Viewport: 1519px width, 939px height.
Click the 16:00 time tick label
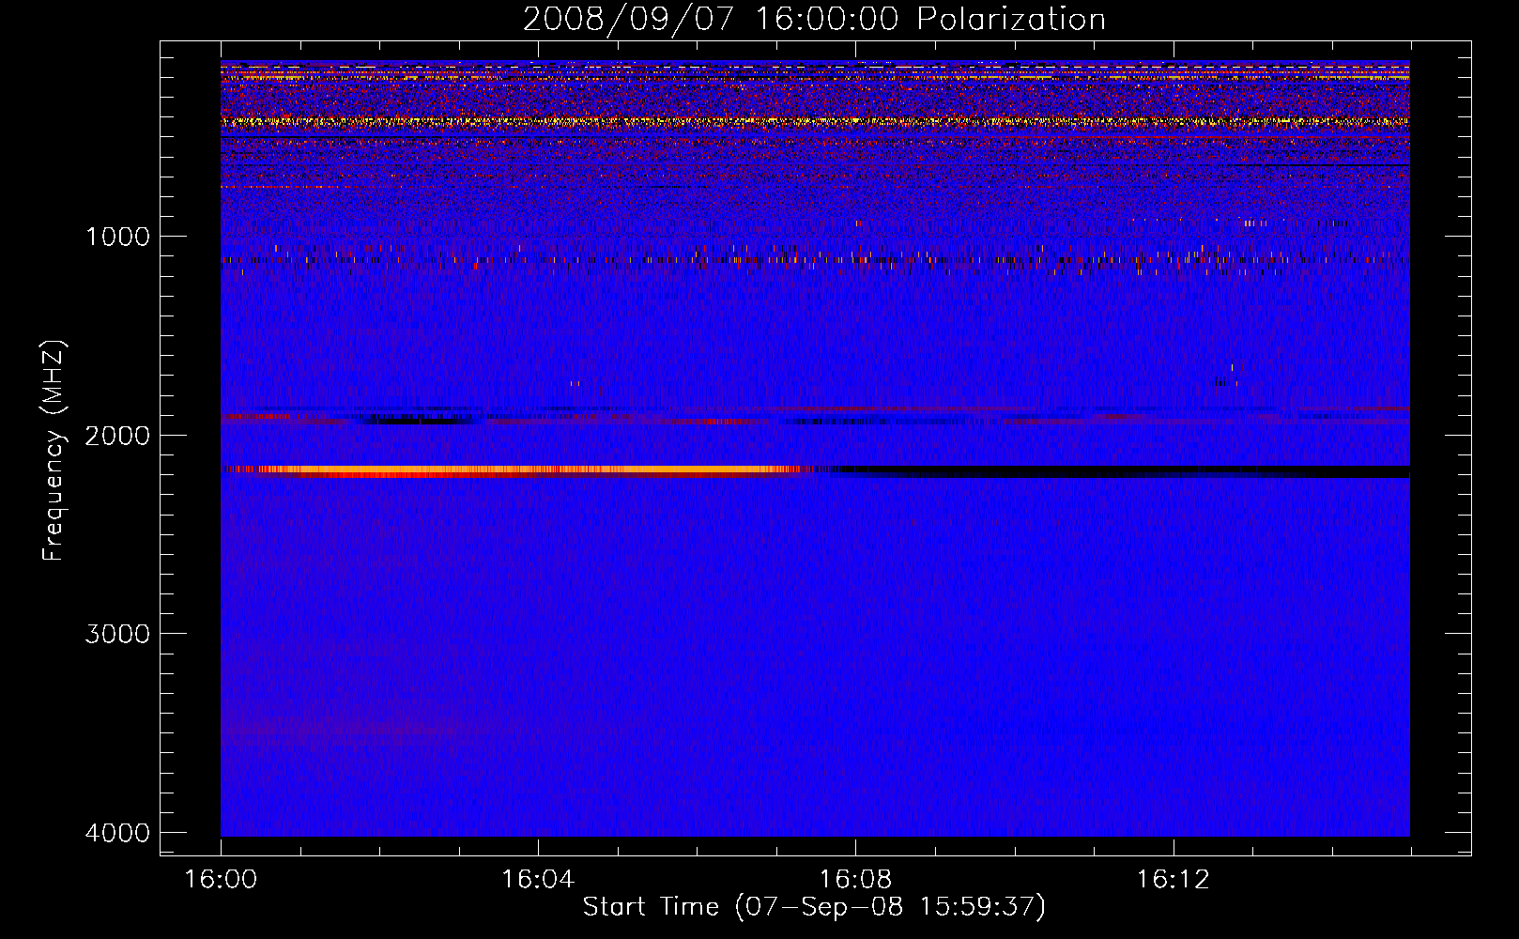coord(221,880)
